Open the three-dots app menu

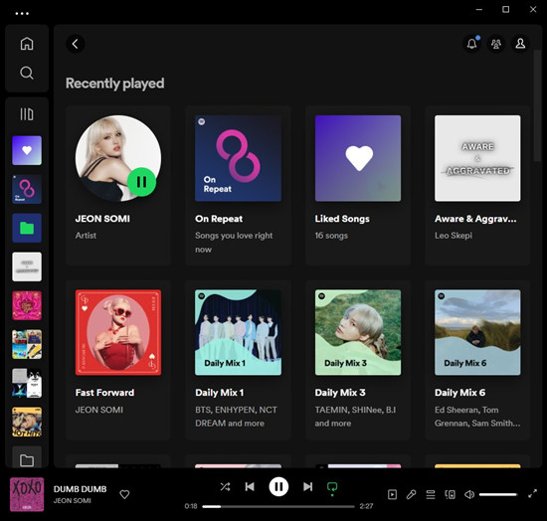pos(22,14)
